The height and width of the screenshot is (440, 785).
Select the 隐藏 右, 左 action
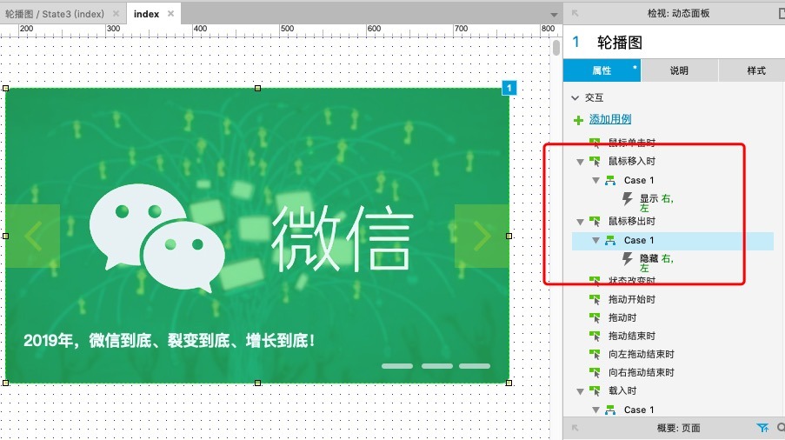pyautogui.click(x=656, y=263)
